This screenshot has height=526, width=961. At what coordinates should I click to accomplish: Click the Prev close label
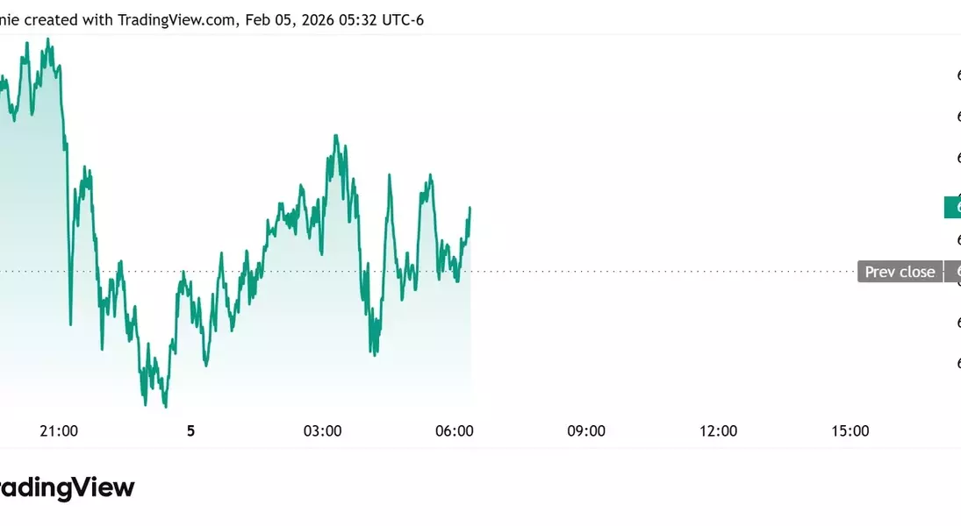point(900,272)
